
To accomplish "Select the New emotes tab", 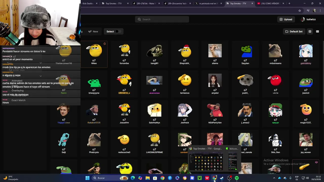I will pos(93,32).
